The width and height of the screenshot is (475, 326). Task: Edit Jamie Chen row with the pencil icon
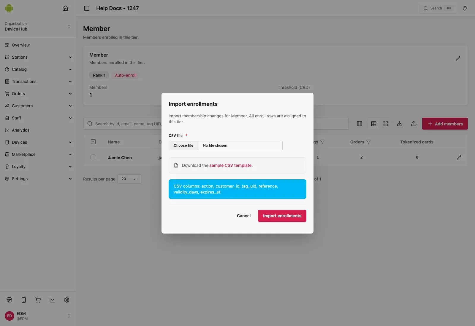point(459,157)
